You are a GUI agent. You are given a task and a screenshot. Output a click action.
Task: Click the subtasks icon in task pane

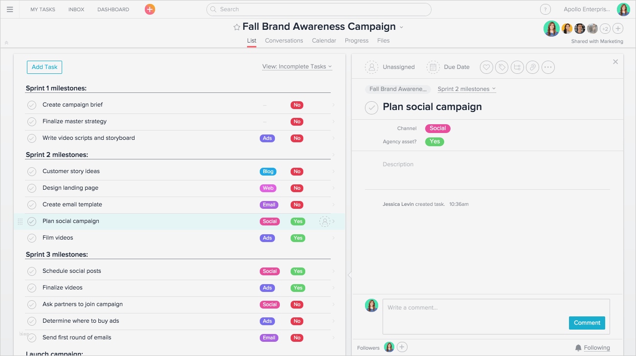pos(517,67)
